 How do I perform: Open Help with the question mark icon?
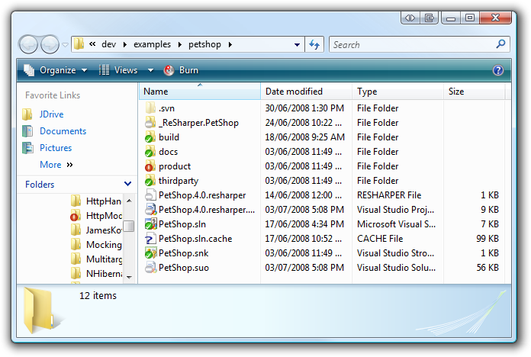497,70
